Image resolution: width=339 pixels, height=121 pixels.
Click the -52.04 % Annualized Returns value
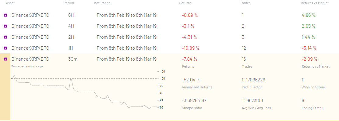pyautogui.click(x=191, y=80)
